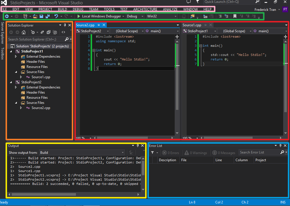The width and height of the screenshot is (290, 206).
Task: Click the Comment selected lines icon
Action: click(x=220, y=16)
